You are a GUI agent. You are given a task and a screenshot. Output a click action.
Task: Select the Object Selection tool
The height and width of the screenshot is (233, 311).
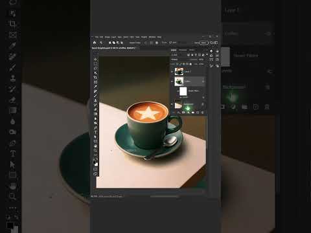coord(95,73)
